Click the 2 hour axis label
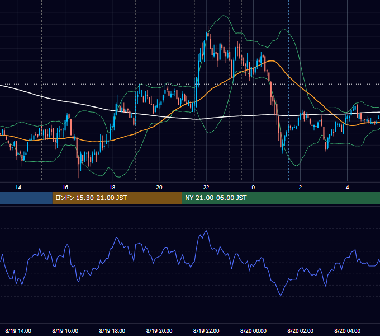 (x=300, y=188)
